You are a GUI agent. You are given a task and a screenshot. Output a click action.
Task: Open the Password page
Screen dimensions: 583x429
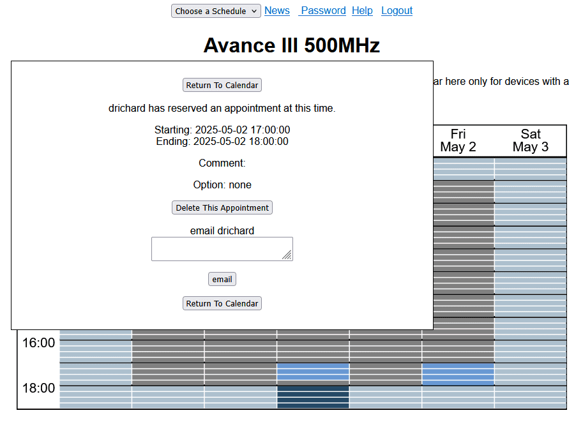point(322,10)
